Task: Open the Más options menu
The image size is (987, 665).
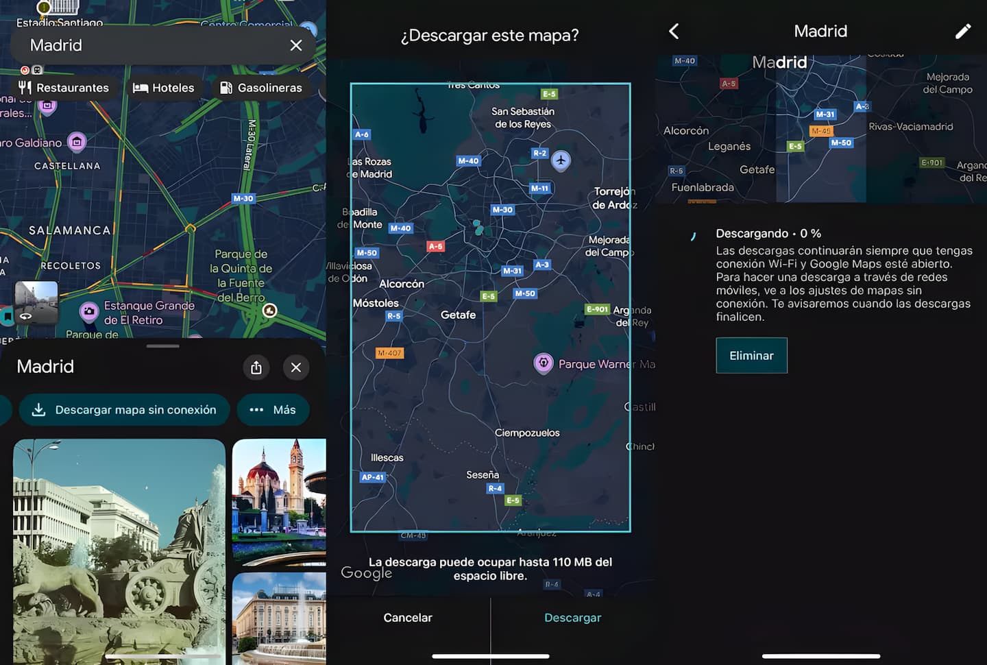Action: [273, 410]
